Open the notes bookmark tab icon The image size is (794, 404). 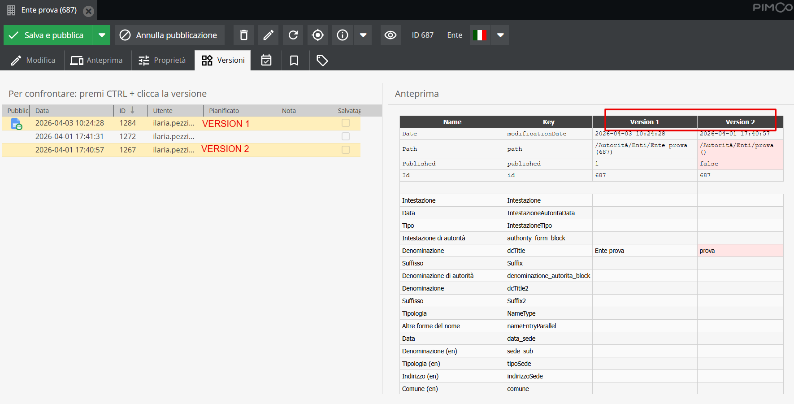pos(294,60)
